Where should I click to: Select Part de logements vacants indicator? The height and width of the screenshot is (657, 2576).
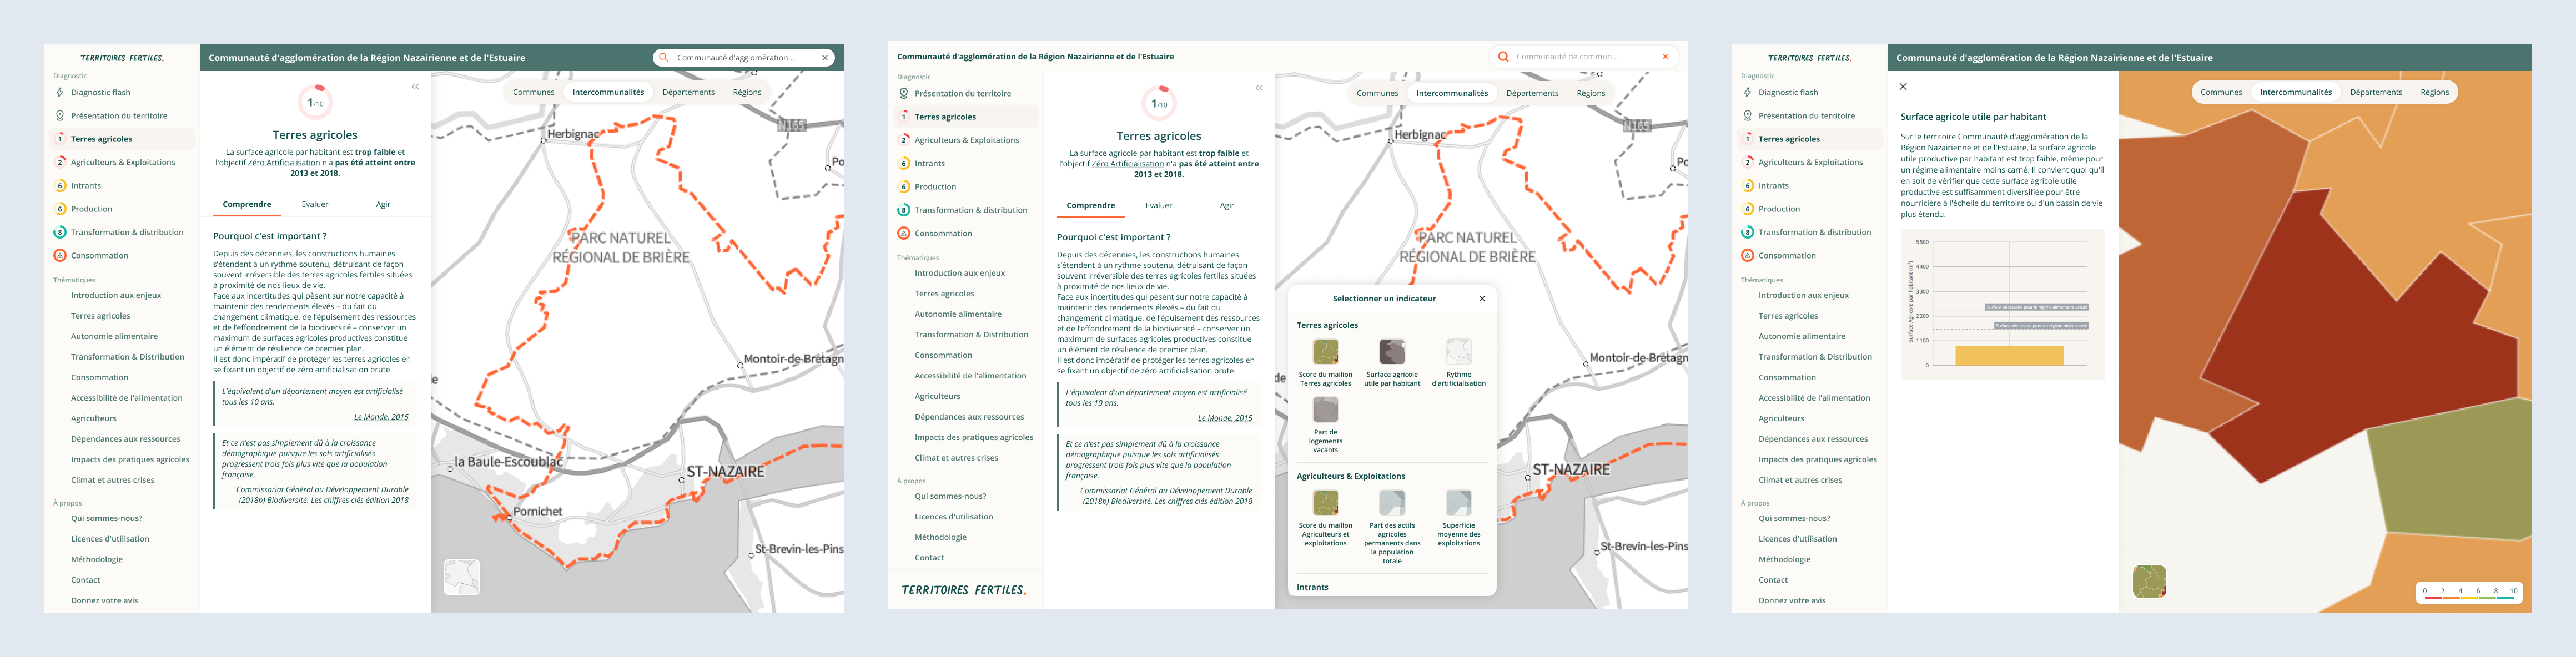pyautogui.click(x=1325, y=410)
